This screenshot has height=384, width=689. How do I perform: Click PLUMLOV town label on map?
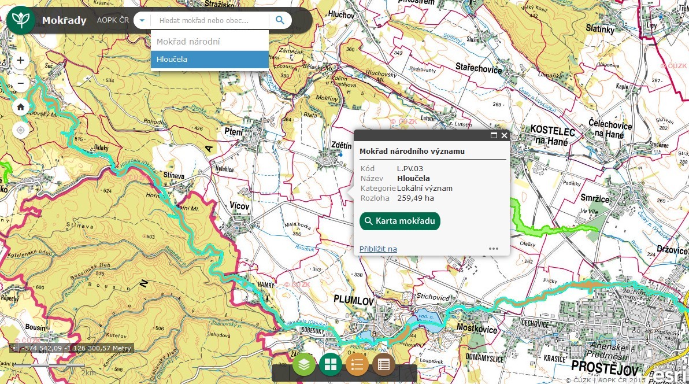pos(354,300)
